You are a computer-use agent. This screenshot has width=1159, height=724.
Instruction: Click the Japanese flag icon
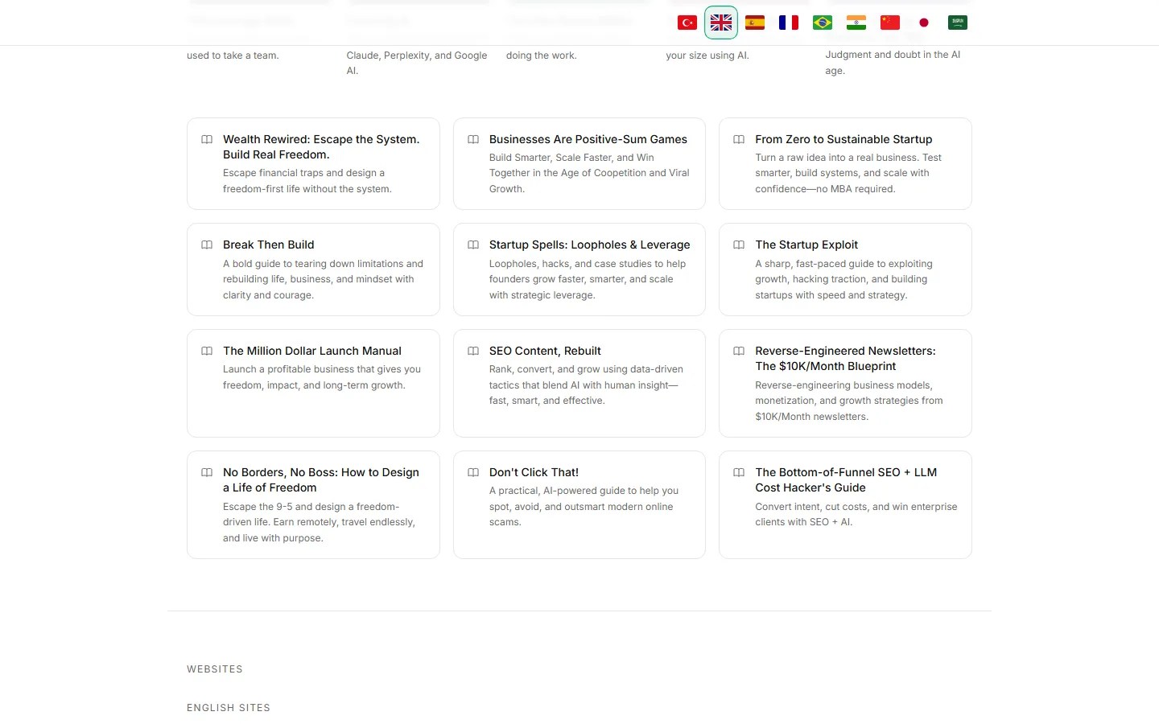(924, 23)
